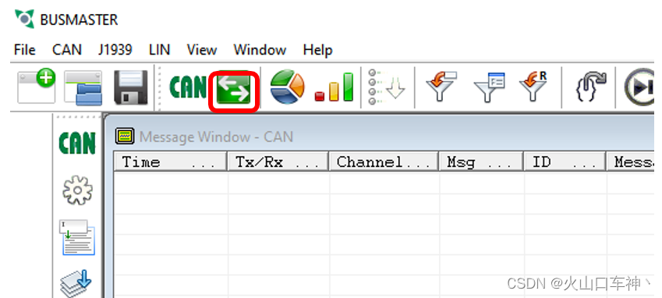Open the CAN menu
662x298 pixels.
click(x=67, y=50)
